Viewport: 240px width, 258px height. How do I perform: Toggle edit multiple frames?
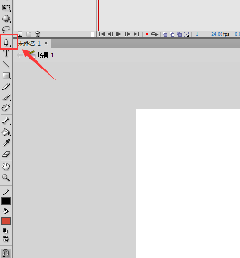[179, 34]
